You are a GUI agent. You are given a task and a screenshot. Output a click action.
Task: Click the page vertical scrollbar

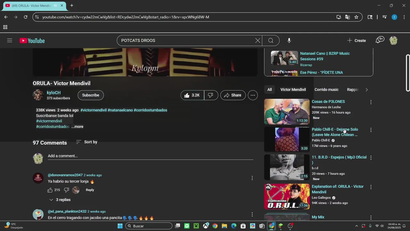tap(408, 74)
